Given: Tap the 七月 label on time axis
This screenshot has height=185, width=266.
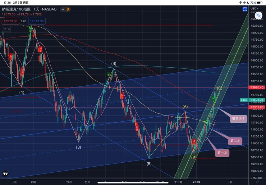Looking at the screenshot, I should [87, 182].
